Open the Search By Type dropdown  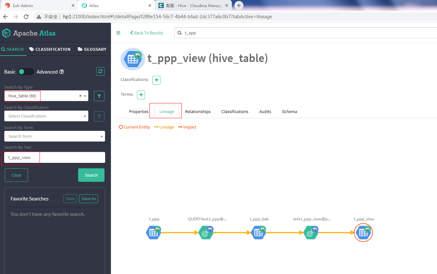coord(46,96)
